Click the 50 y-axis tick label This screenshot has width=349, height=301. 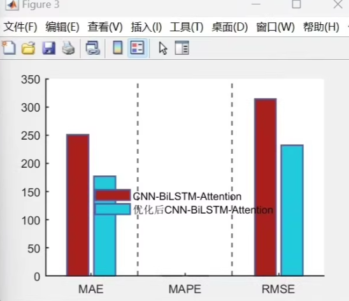34,249
